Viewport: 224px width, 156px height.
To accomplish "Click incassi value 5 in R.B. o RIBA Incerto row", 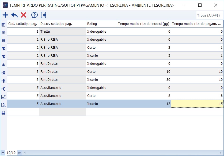I will pos(144,56).
